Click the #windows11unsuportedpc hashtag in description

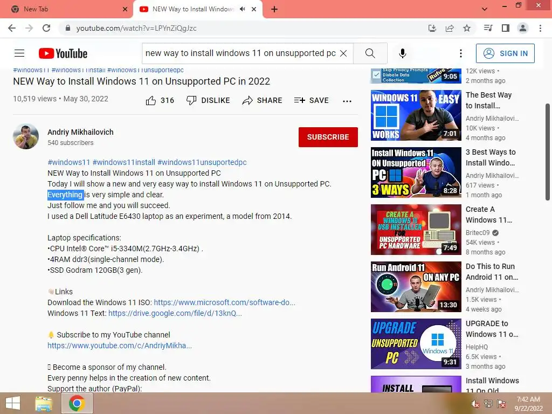(202, 162)
